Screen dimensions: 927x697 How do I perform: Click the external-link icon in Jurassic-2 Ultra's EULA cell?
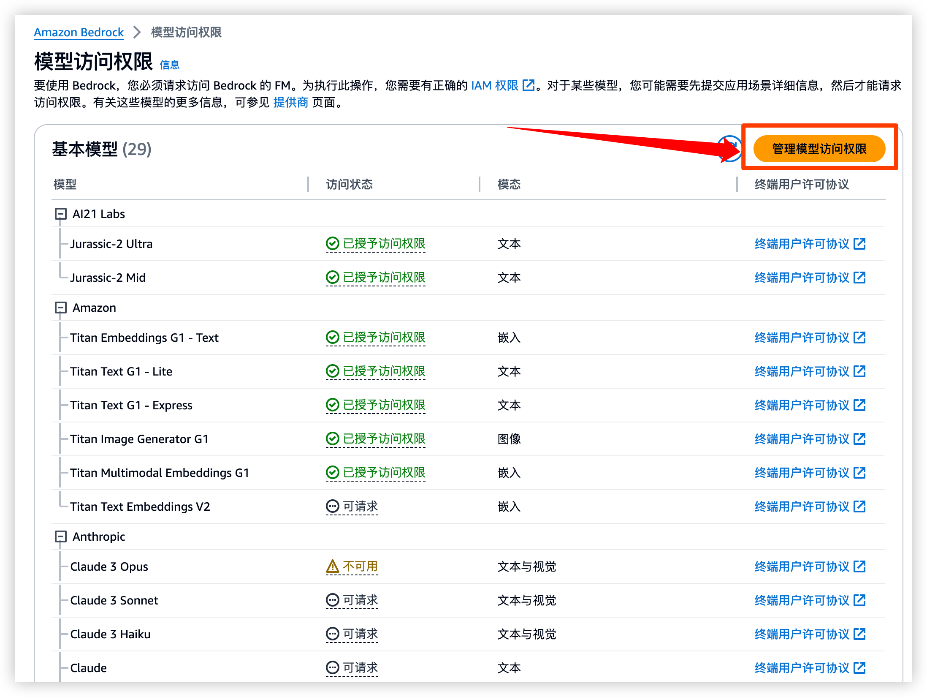coord(859,244)
